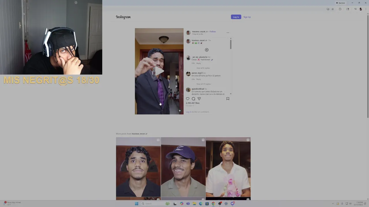
Task: Click the install app icon in address bar
Action: pos(328,9)
